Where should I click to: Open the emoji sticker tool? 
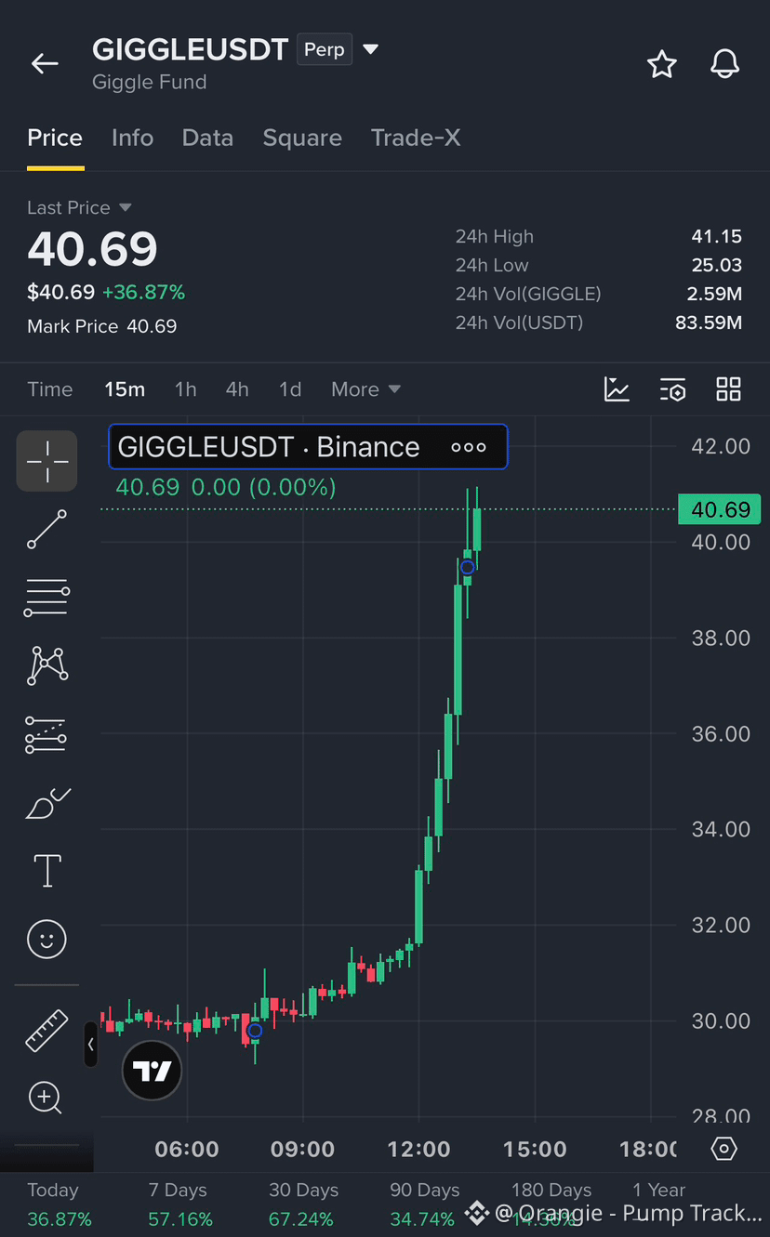click(46, 939)
